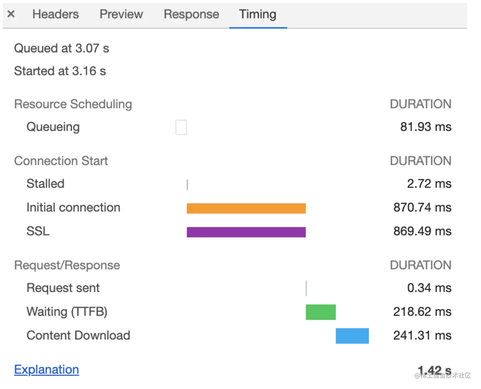Click the orange Initial connection bar
The image size is (481, 389).
click(x=246, y=208)
